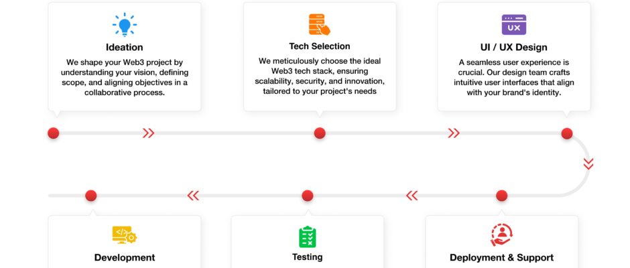Click the left double chevron near Deployment
This screenshot has height=268, width=630.
click(412, 196)
